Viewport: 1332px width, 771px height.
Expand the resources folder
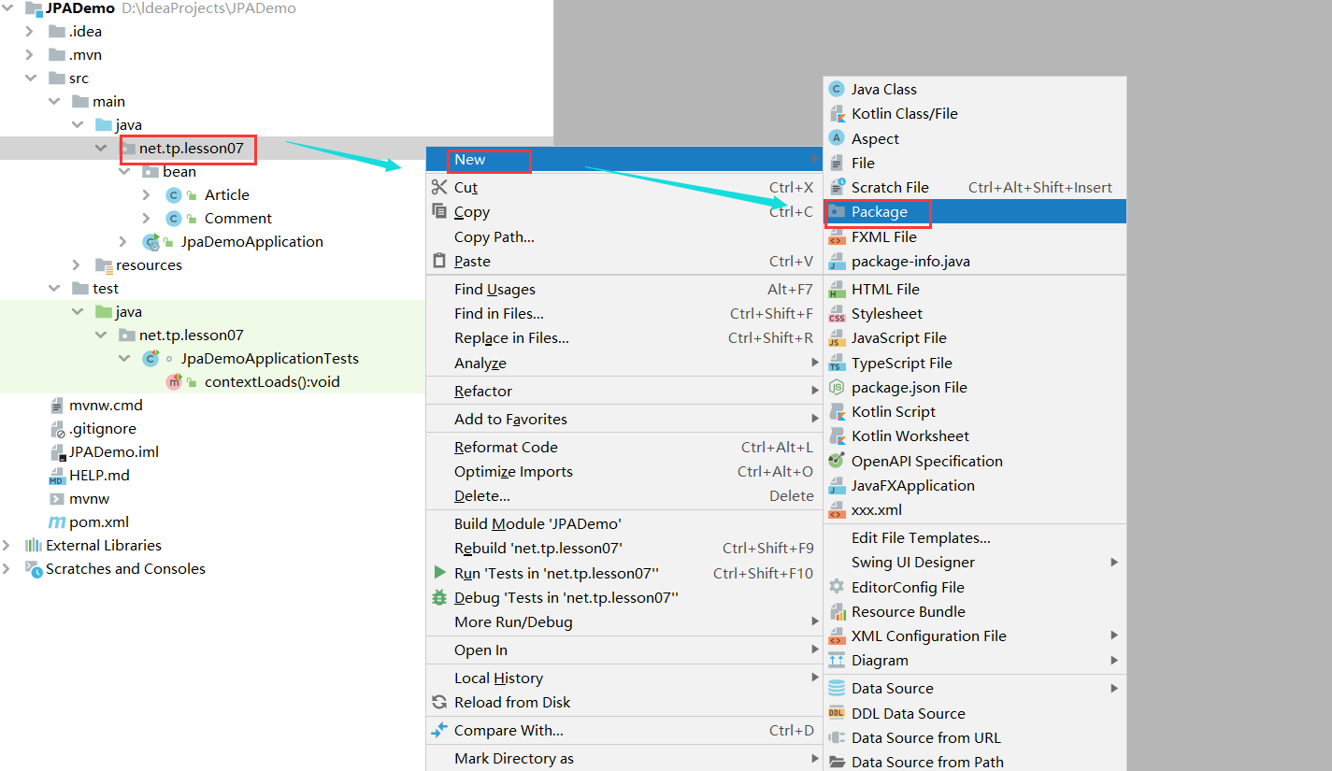click(79, 265)
